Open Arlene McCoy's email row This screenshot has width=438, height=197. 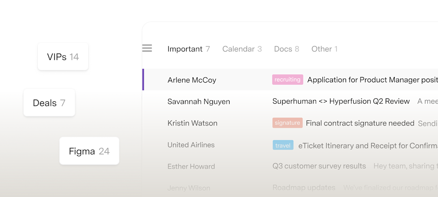290,80
